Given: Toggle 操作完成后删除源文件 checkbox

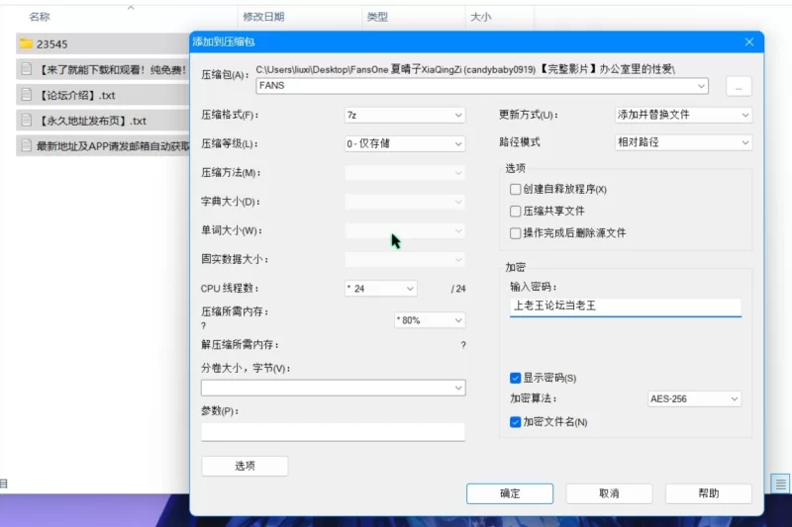Looking at the screenshot, I should pos(515,233).
